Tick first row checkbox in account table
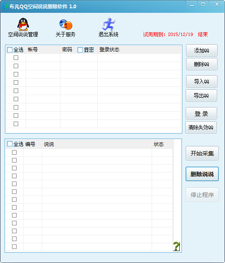Image resolution: width=225 pixels, height=263 pixels. 16,58
